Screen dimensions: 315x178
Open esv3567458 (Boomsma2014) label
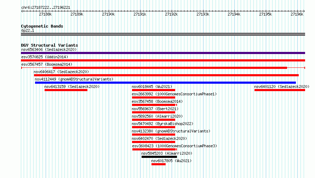pos(157,101)
